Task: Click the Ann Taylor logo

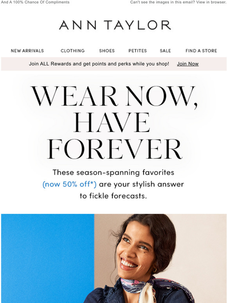Action: (x=115, y=25)
